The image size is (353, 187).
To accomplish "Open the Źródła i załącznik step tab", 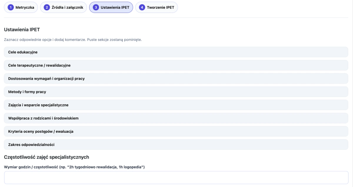I will click(x=67, y=8).
